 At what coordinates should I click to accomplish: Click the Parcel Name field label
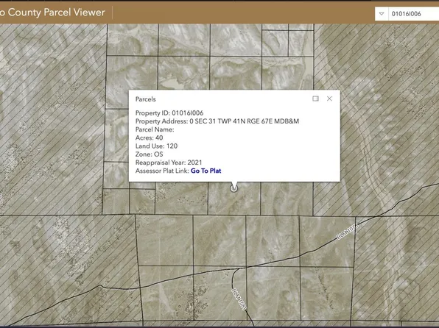pyautogui.click(x=155, y=129)
